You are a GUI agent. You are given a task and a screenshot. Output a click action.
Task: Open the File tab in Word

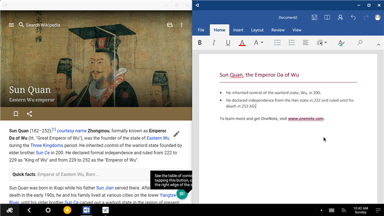(x=201, y=30)
